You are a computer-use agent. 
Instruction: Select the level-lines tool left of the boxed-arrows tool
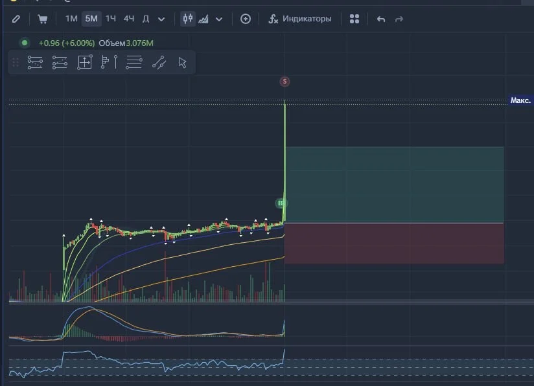click(60, 63)
